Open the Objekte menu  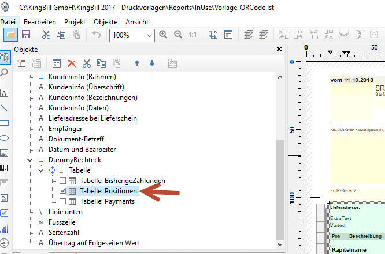point(106,22)
